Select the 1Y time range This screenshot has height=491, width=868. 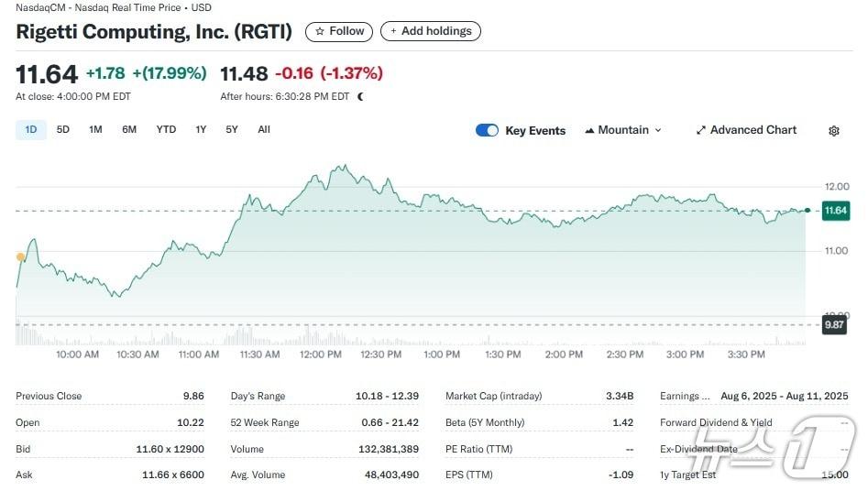tap(201, 130)
